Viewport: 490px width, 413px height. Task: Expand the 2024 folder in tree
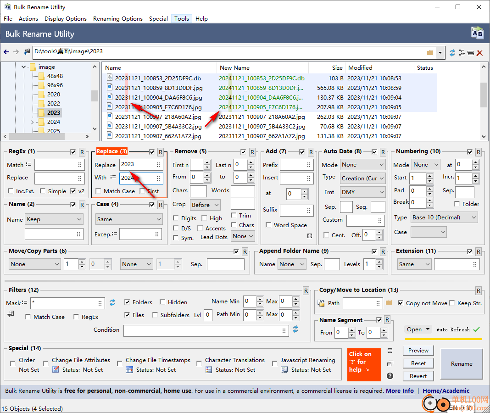[x=32, y=122]
